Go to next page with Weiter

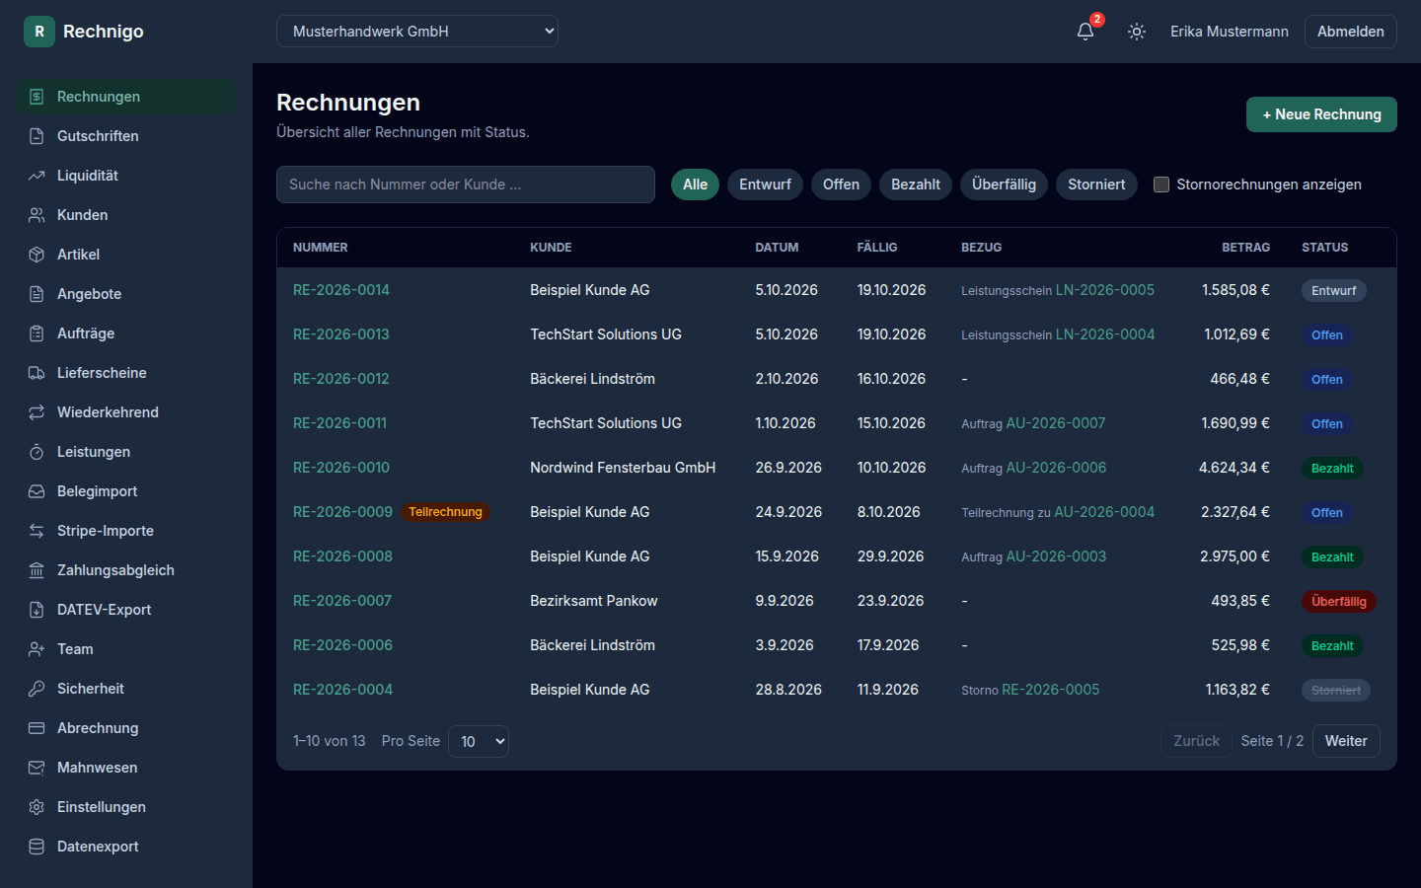[x=1346, y=741]
